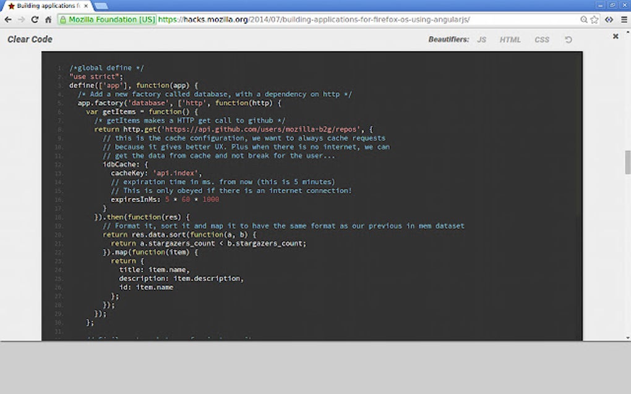Toggle the HTML beautifier
631x394 pixels.
pyautogui.click(x=510, y=40)
